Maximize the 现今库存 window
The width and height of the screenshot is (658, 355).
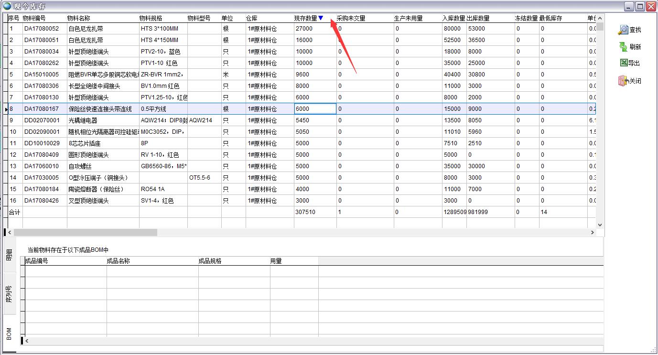tap(640, 6)
